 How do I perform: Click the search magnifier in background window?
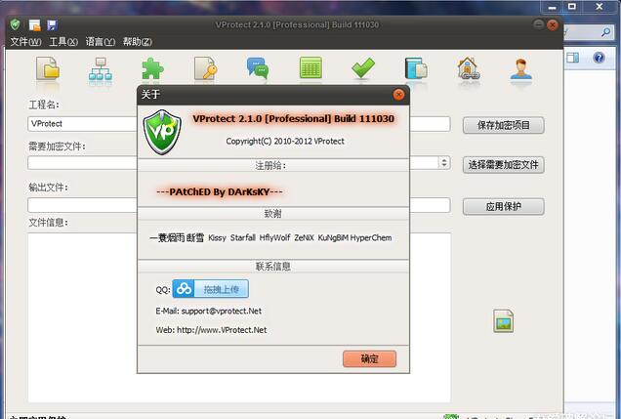[605, 32]
